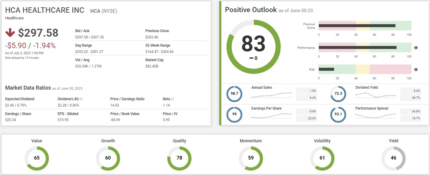Click the info icon next to Beta

click(173, 99)
